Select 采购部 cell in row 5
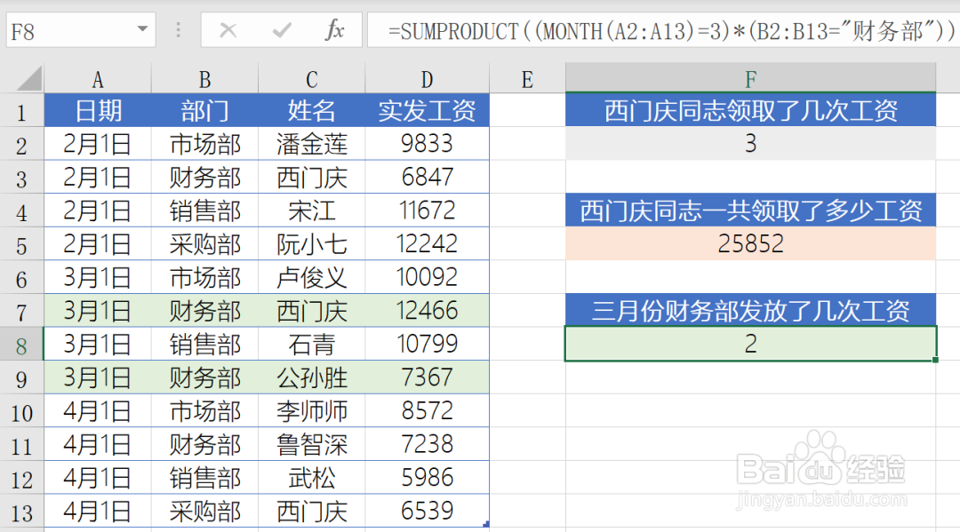This screenshot has width=960, height=532. [x=204, y=244]
